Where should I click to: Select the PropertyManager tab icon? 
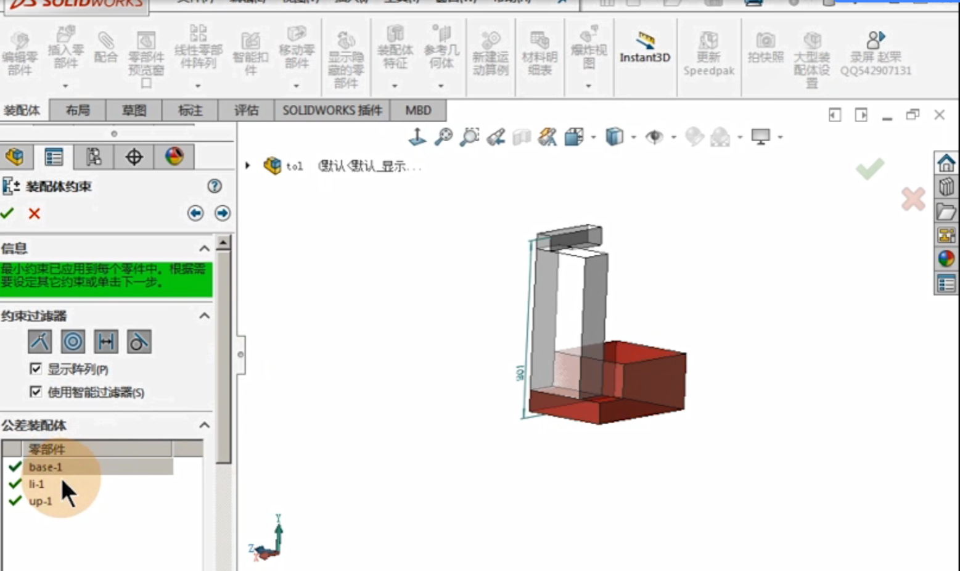pos(54,157)
